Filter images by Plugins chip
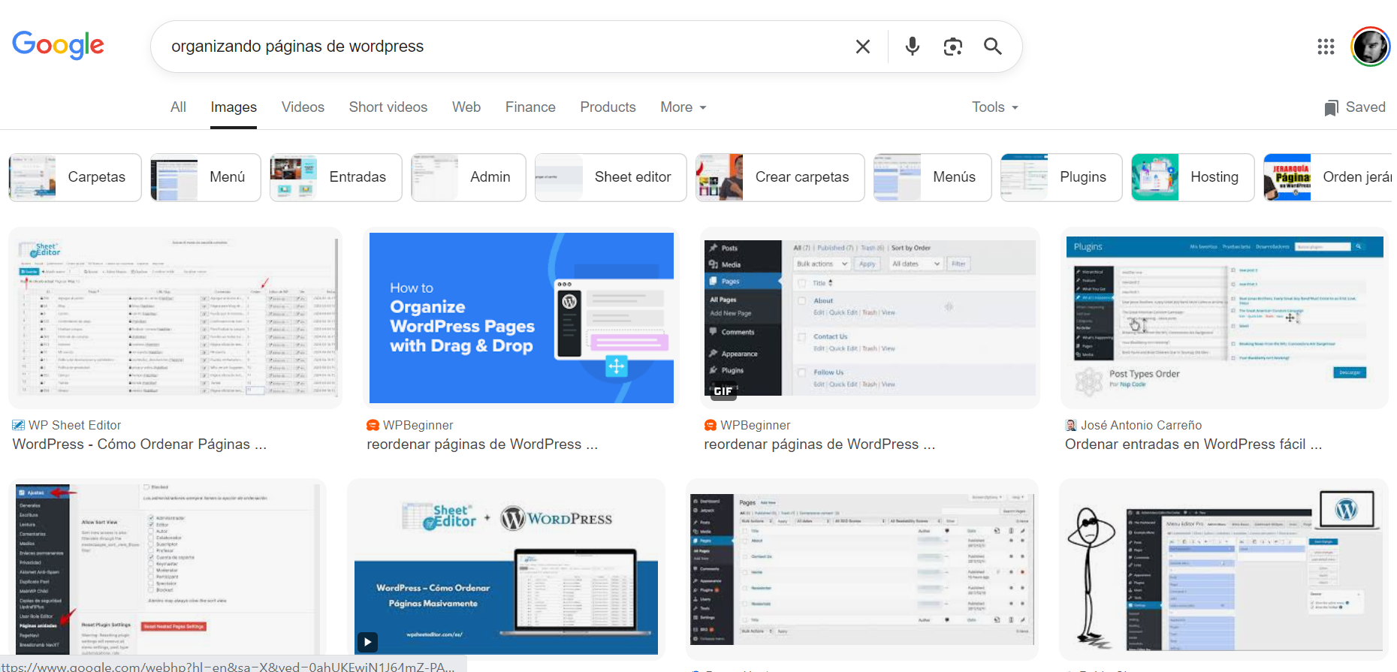 (x=1061, y=177)
